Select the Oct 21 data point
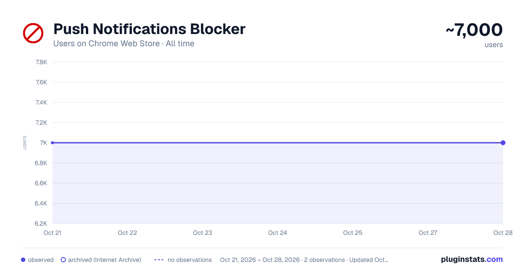 pos(52,143)
